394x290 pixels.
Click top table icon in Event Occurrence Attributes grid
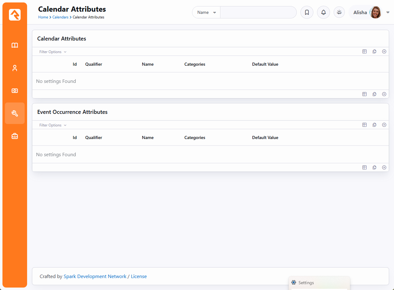click(364, 125)
